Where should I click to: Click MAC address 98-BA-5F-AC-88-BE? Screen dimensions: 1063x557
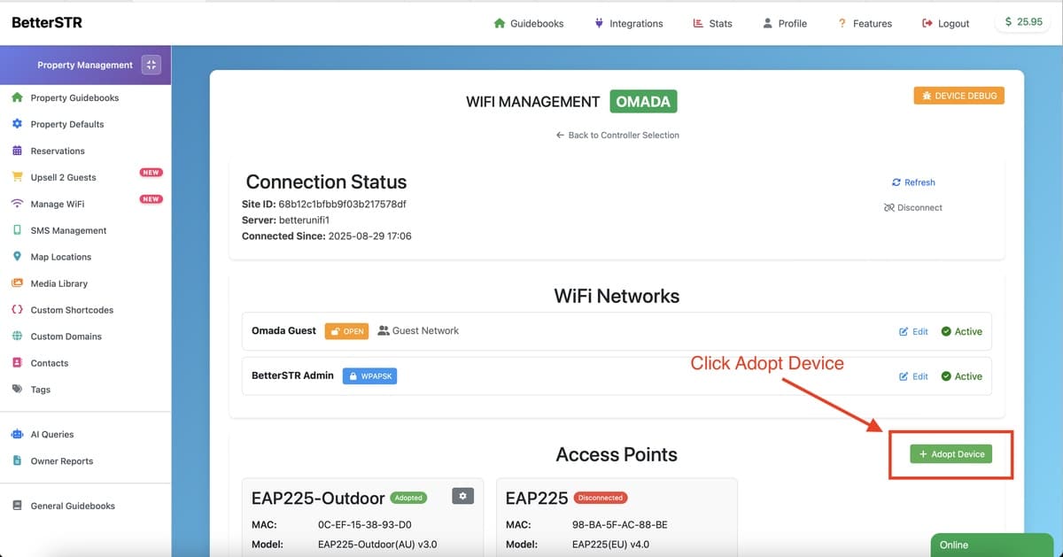click(620, 524)
